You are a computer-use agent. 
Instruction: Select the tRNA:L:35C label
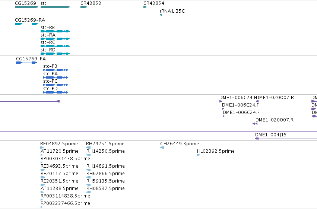click(x=172, y=11)
